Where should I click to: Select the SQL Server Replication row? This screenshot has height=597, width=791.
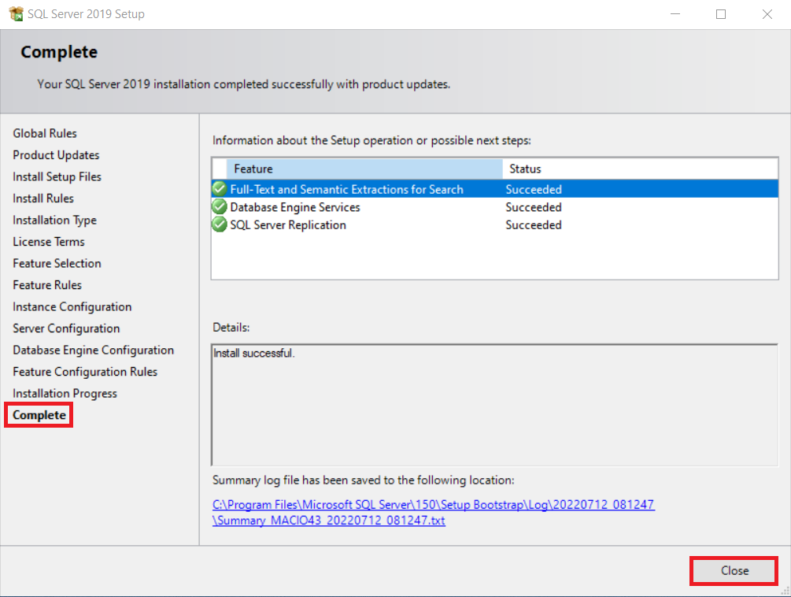495,224
